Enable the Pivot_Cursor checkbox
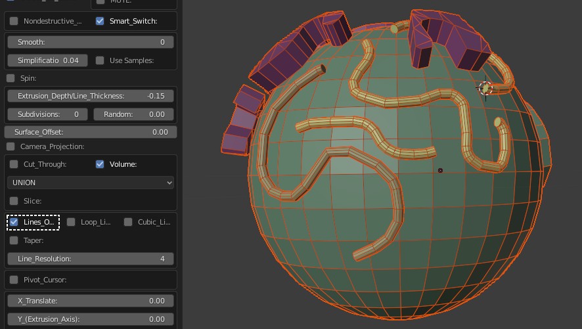Screen dimensions: 582x329 pos(14,280)
